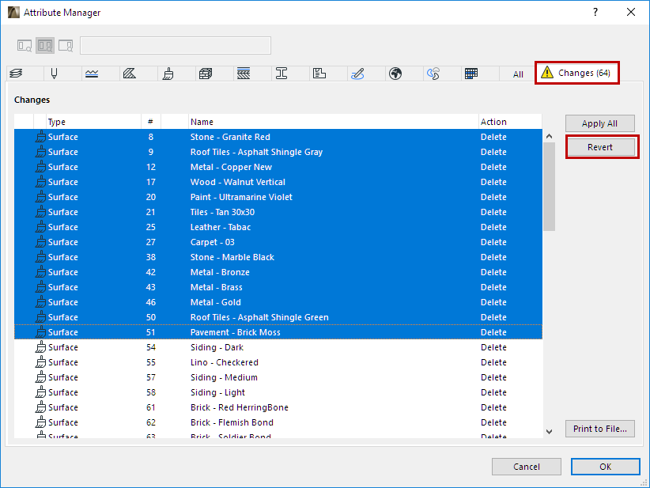Open the Changes (64) tab

[x=576, y=73]
